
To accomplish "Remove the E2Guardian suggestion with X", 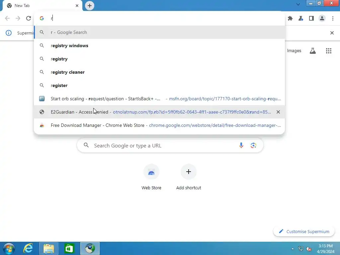I will (x=278, y=112).
